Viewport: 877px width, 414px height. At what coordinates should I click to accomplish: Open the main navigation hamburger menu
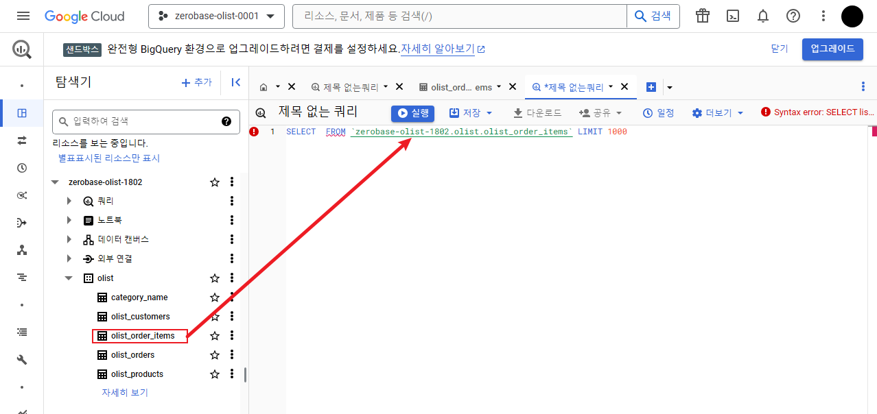(x=23, y=16)
